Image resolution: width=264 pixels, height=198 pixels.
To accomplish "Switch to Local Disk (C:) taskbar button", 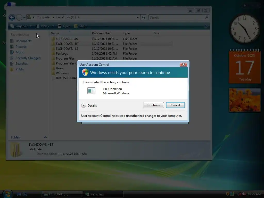I will [61, 194].
